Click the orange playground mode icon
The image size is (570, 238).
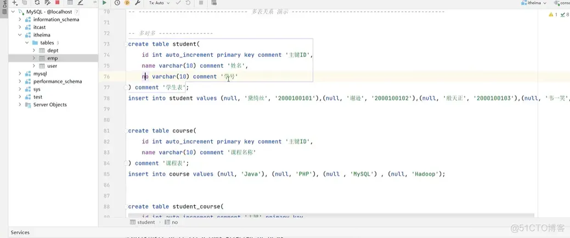point(127,3)
